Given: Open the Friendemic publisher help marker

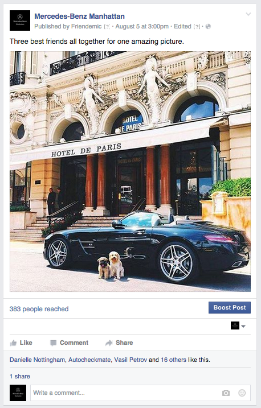Looking at the screenshot, I should coord(107,27).
